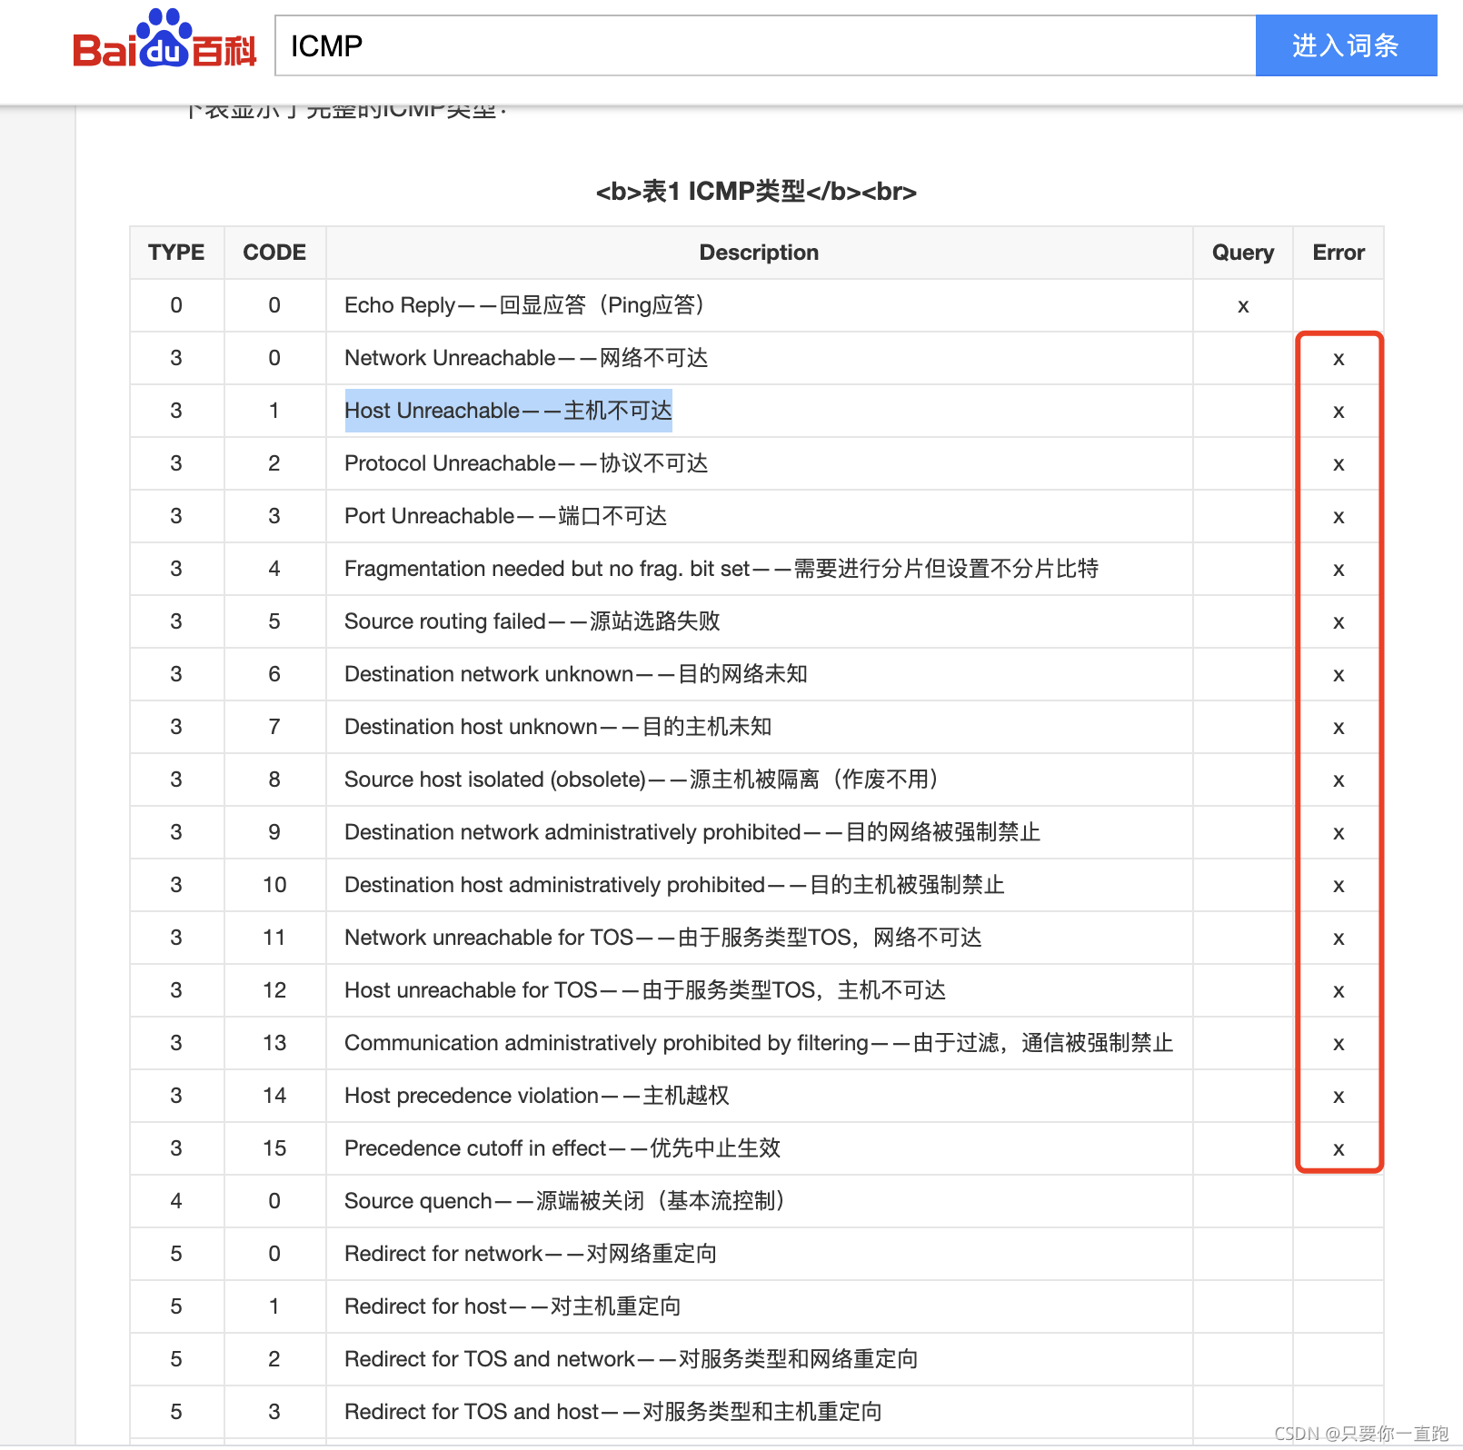Click the Error column header
Screen dimensions: 1463x1450
coord(1339,253)
